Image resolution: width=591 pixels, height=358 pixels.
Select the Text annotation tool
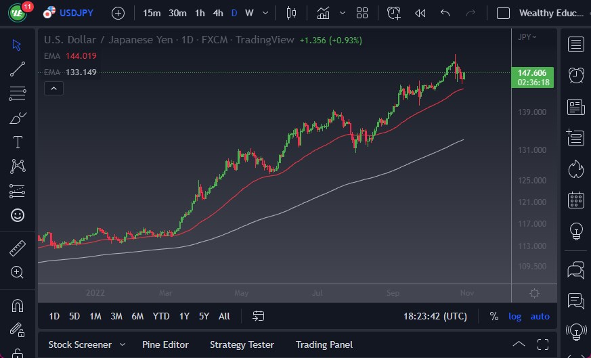[18, 142]
